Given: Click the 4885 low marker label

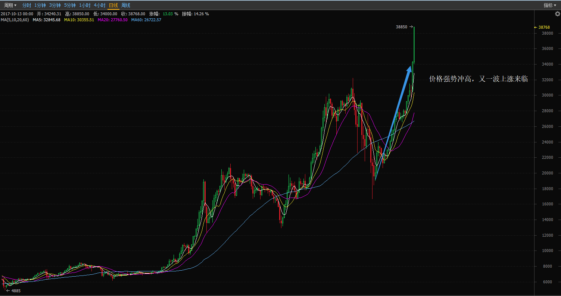Looking at the screenshot, I should click(16, 290).
